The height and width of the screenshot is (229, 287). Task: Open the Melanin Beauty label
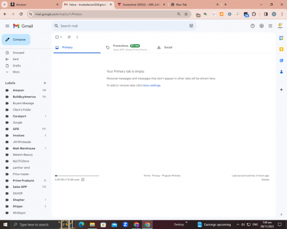(22, 155)
